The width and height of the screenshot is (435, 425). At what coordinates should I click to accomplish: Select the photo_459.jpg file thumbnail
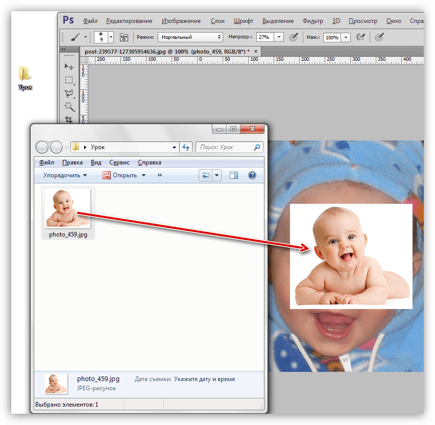point(67,209)
